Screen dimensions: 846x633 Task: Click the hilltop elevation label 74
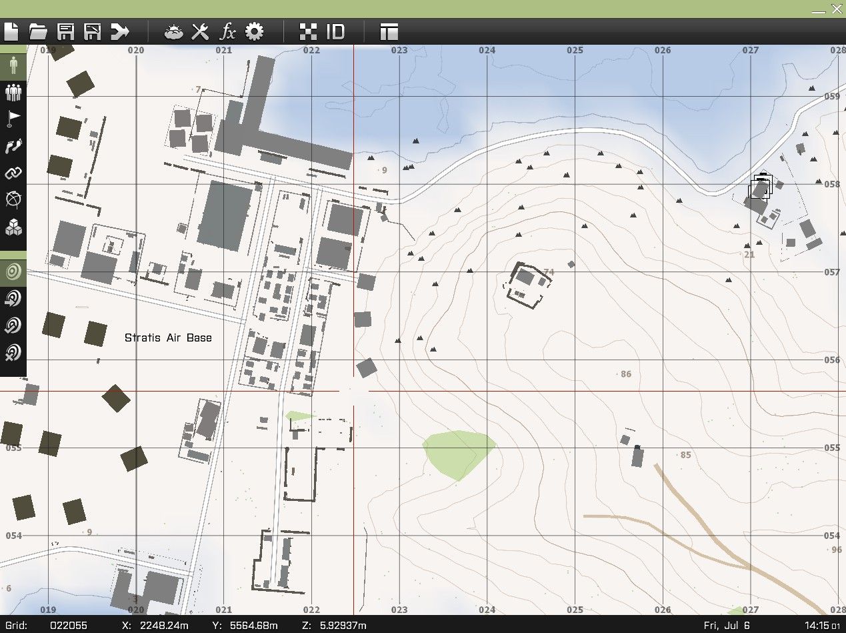tap(549, 272)
